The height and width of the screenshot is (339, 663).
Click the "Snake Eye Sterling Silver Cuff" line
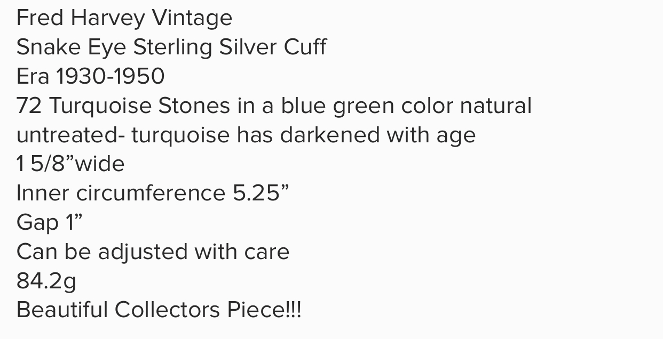click(171, 47)
